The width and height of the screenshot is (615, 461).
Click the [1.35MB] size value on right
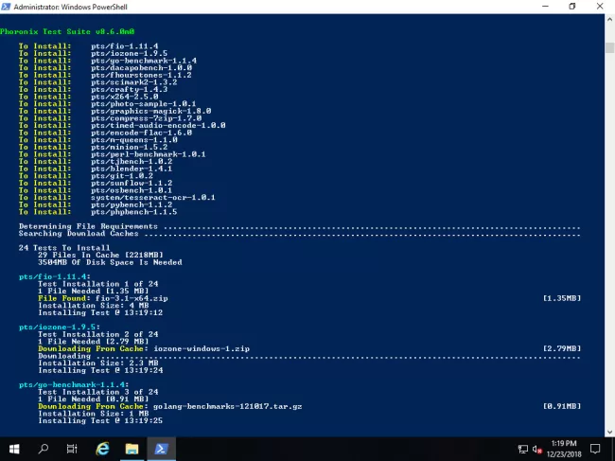[x=562, y=298]
